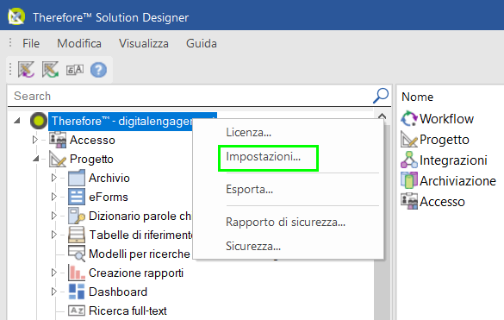
Task: Open the File menu
Action: coord(31,43)
